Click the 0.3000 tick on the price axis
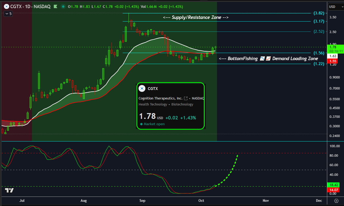344x206 pixels. (334, 126)
